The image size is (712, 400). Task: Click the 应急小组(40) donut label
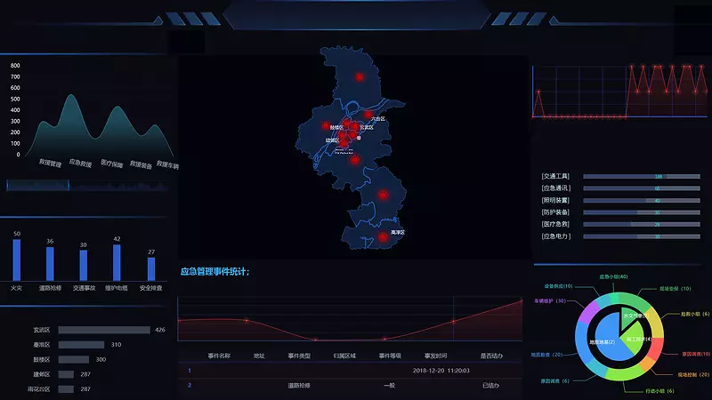click(614, 276)
